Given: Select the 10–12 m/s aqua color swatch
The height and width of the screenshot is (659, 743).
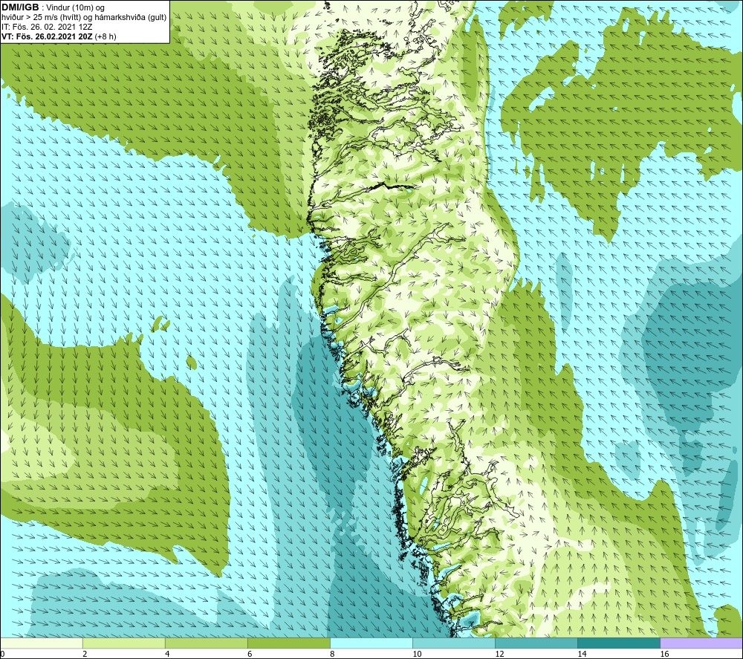Looking at the screenshot, I should pyautogui.click(x=454, y=643).
